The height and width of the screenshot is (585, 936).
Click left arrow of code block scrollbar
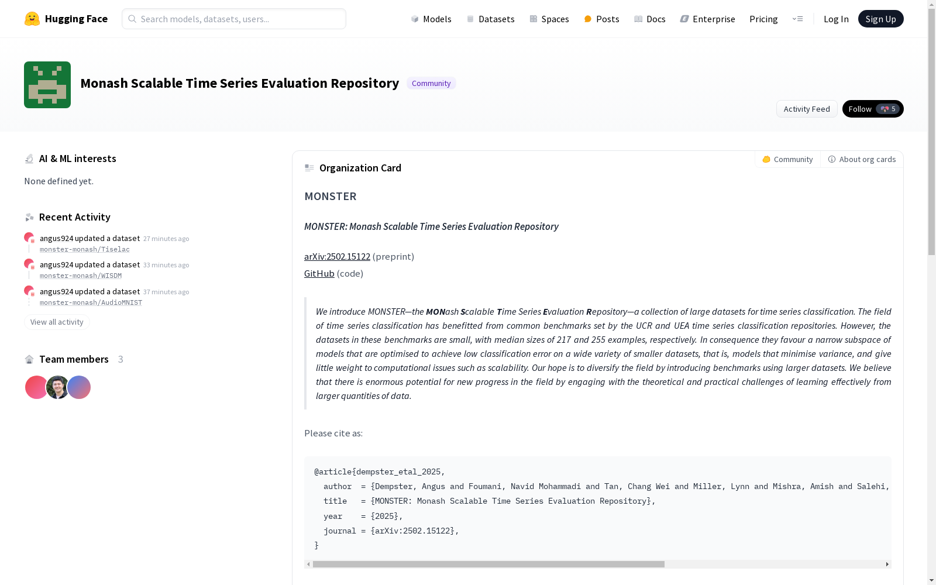click(x=308, y=565)
